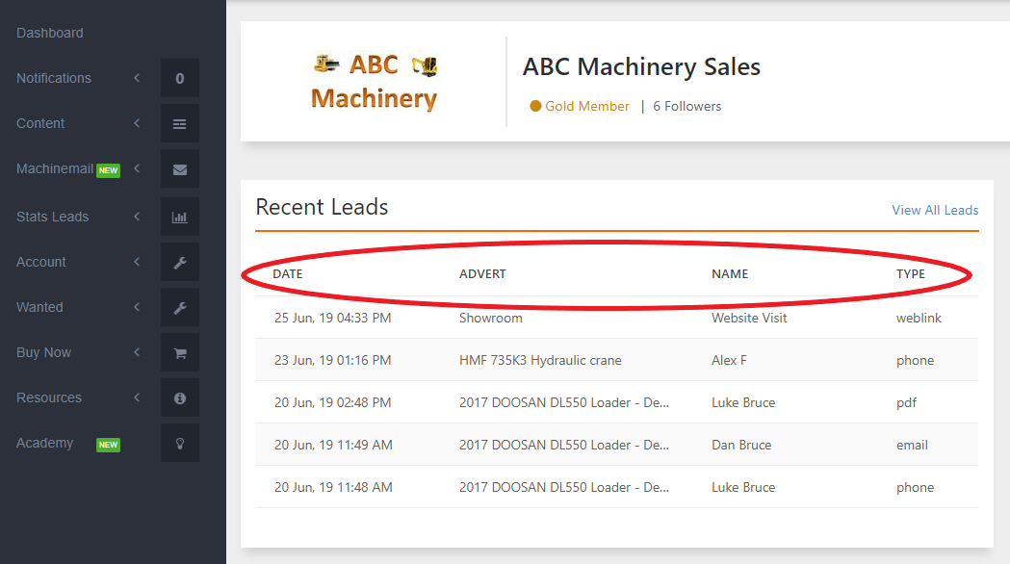The width and height of the screenshot is (1010, 564).
Task: Click the 20 Jun, 19 11:48 AM date
Action: click(333, 487)
